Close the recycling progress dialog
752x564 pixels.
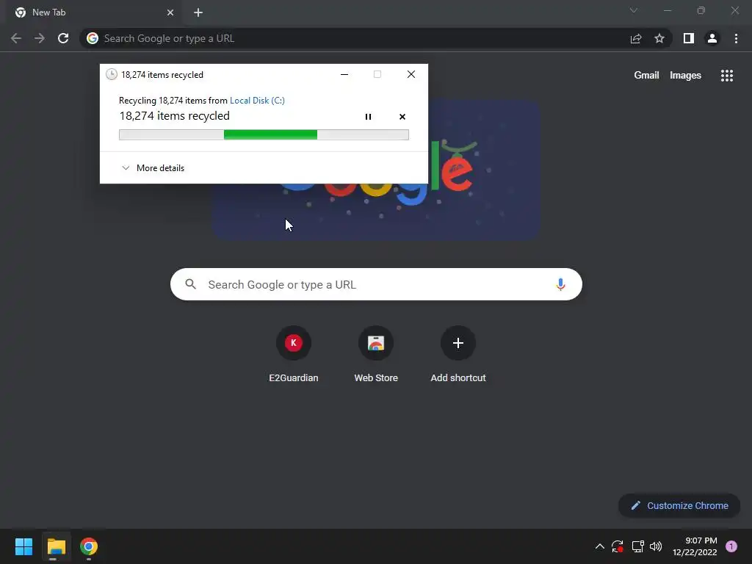pos(411,74)
